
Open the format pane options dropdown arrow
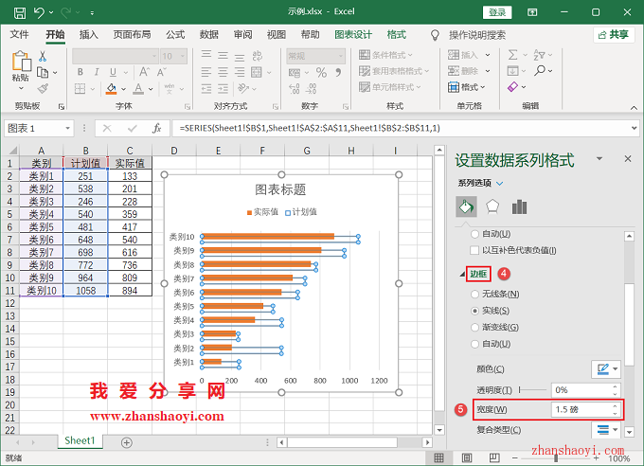599,158
